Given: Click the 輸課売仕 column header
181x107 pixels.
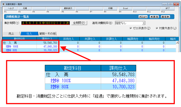Looking at the screenshot, I should coord(133,39).
